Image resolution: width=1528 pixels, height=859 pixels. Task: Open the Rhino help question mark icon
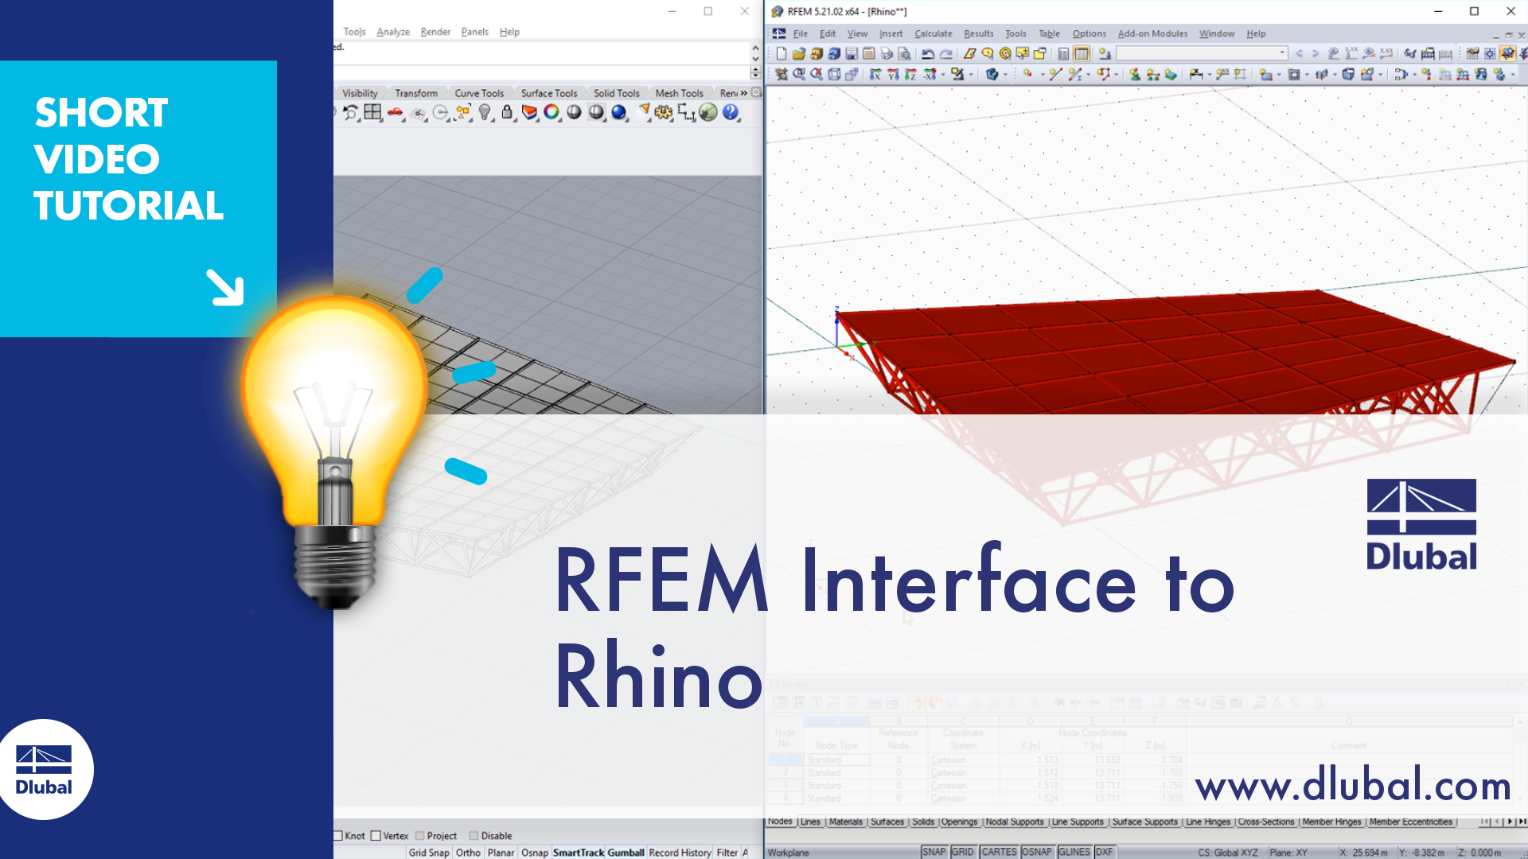[x=730, y=113]
